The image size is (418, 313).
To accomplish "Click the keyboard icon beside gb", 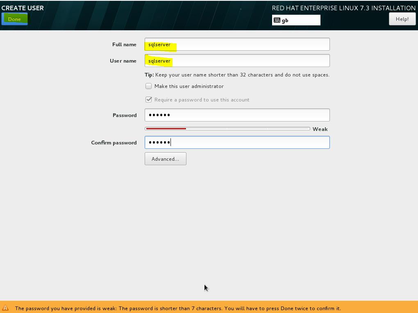I will [x=277, y=20].
